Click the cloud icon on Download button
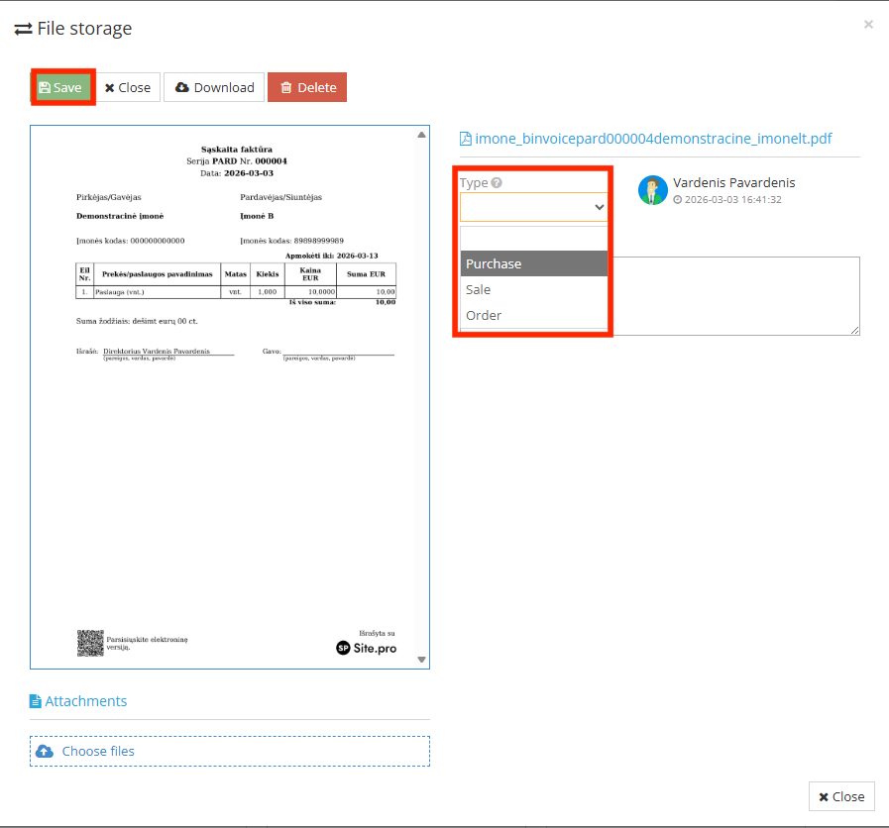The width and height of the screenshot is (889, 828). tap(179, 87)
